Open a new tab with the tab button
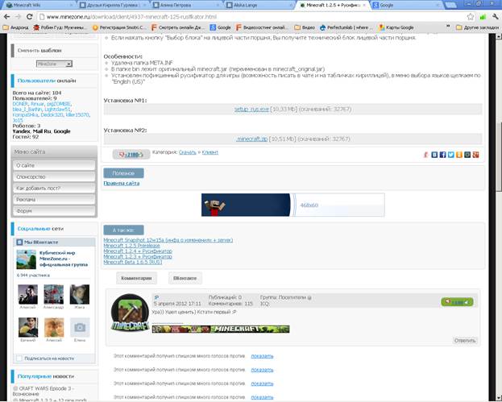The width and height of the screenshot is (502, 402). (x=450, y=5)
